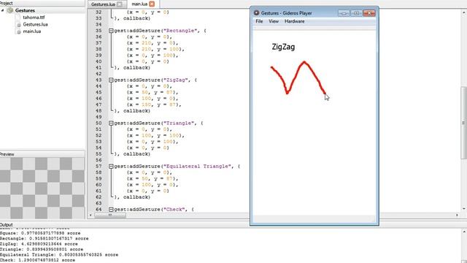Click the Check score line in Output
Image resolution: width=467 pixels, height=263 pixels.
(37, 260)
